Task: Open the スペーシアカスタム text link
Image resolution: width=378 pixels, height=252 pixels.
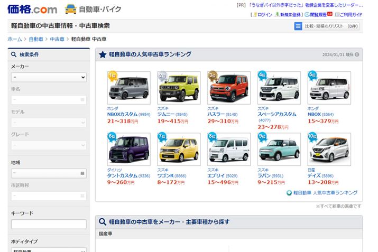Action: point(277,114)
